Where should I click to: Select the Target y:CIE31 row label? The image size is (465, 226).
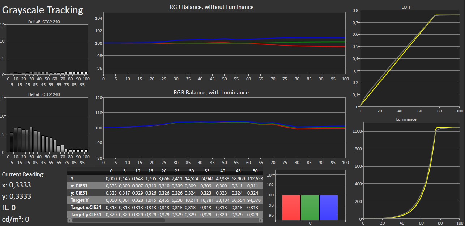[86, 214]
